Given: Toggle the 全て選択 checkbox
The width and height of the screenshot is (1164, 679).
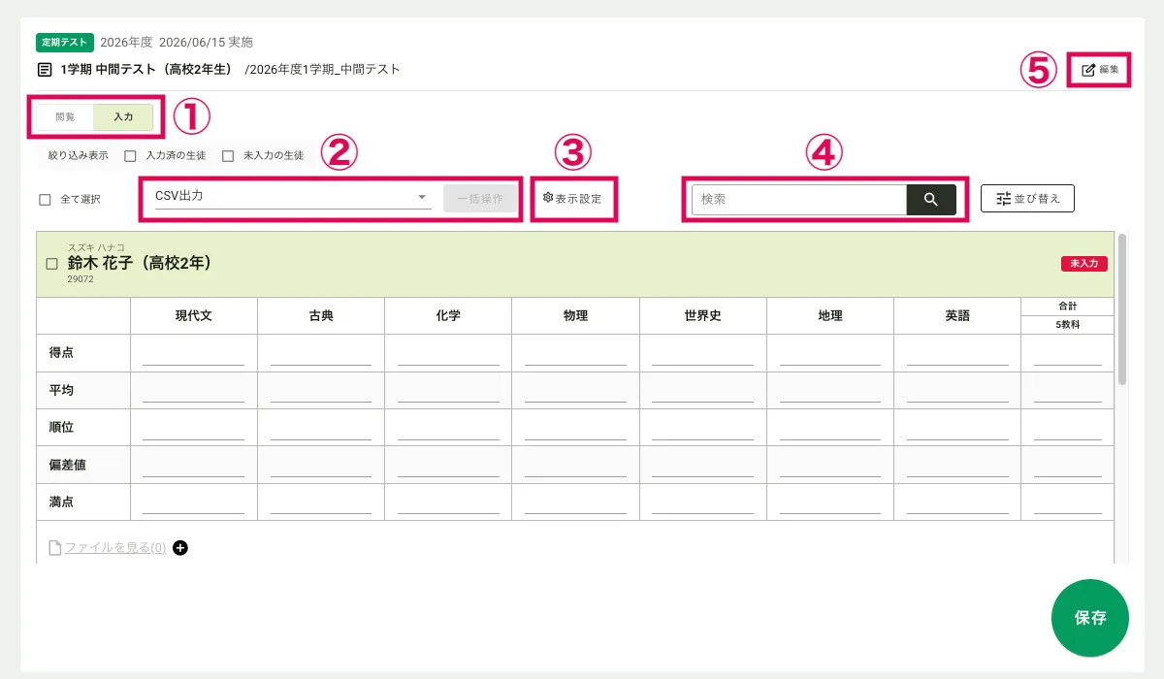Looking at the screenshot, I should 45,199.
